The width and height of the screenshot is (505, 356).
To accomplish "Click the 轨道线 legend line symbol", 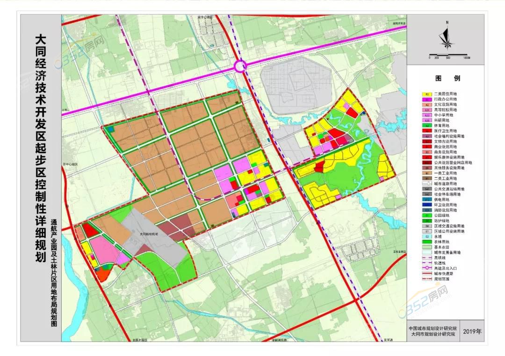I will [426, 262].
